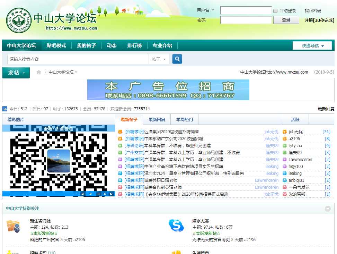Open the 新生咨询处 forum
The width and height of the screenshot is (337, 254).
tap(40, 221)
